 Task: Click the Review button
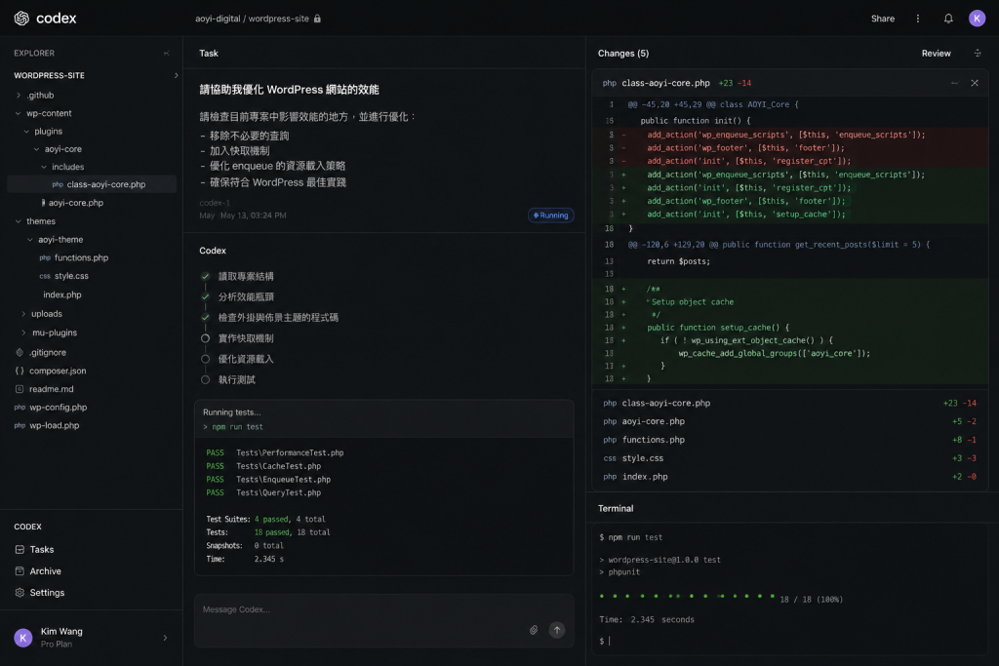coord(936,54)
